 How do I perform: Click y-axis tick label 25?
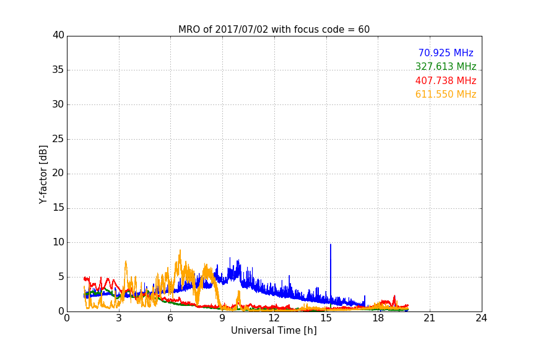(58, 138)
